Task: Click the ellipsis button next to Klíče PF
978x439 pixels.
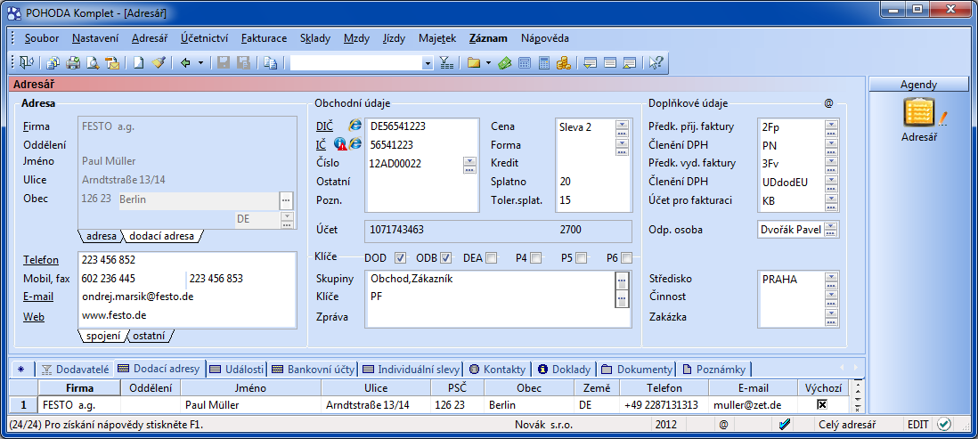Action: click(621, 298)
